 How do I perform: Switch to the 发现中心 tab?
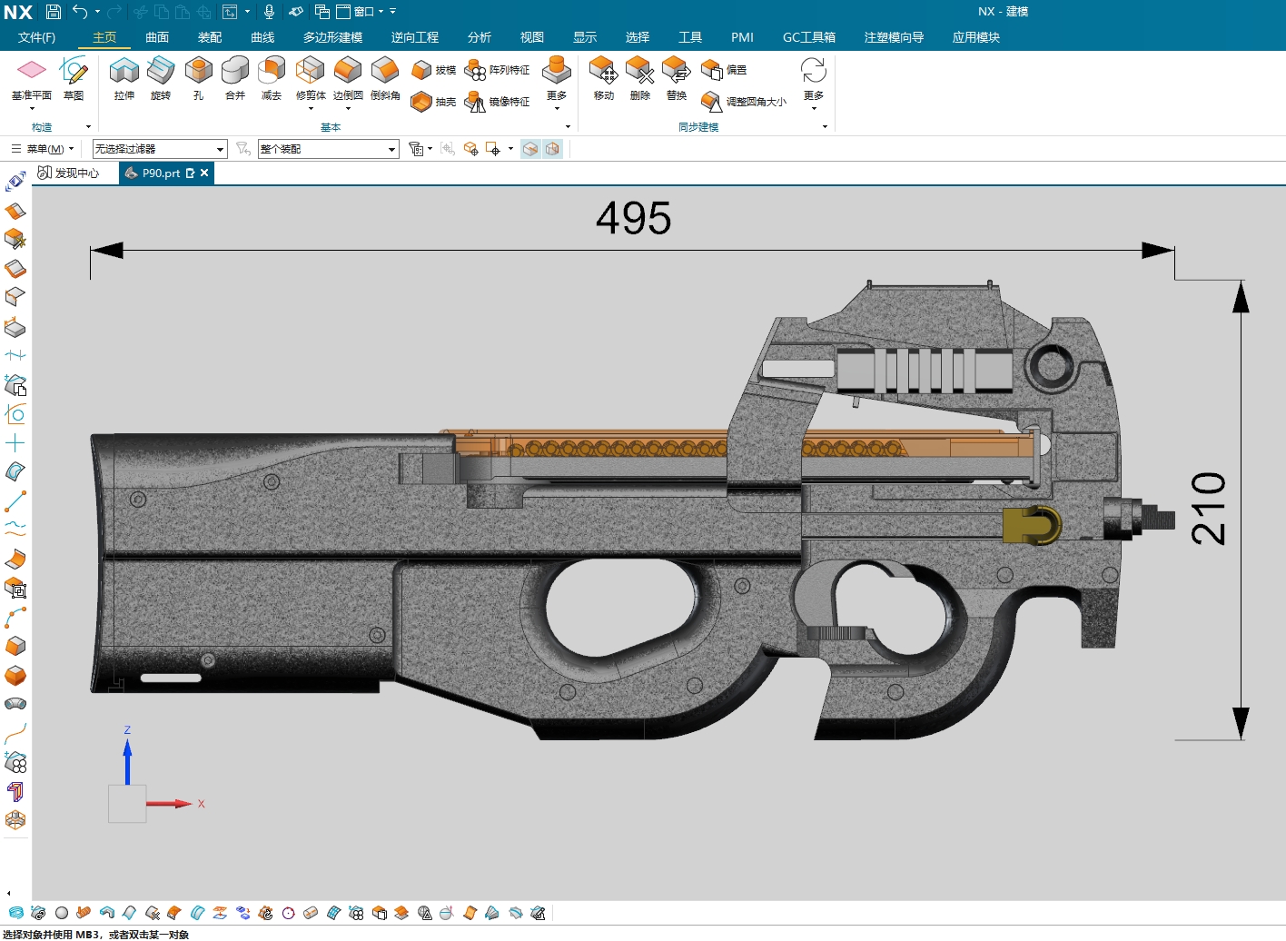coord(69,173)
